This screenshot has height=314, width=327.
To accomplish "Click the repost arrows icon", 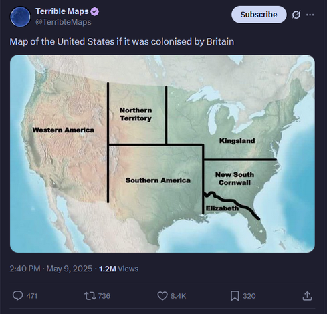I will pyautogui.click(x=90, y=296).
